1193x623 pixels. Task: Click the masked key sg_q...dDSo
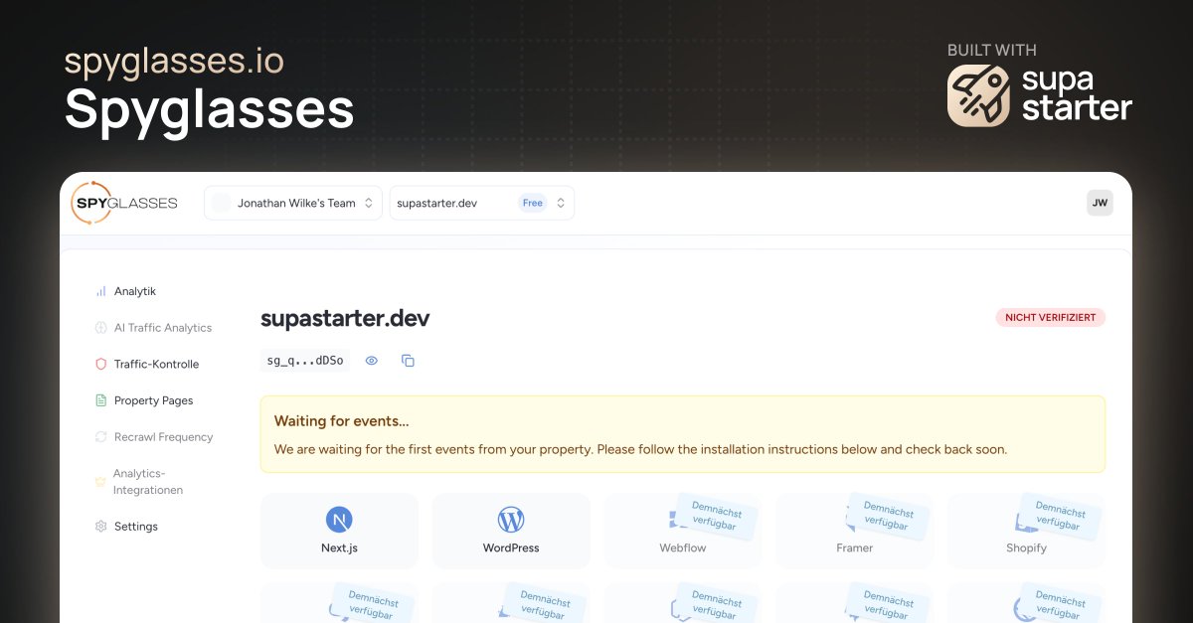point(305,361)
